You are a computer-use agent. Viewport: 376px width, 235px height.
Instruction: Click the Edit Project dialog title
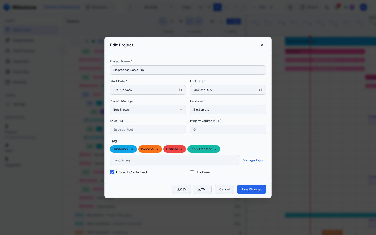[122, 45]
